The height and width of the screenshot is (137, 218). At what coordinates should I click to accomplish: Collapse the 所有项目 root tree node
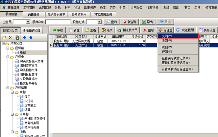point(3,43)
